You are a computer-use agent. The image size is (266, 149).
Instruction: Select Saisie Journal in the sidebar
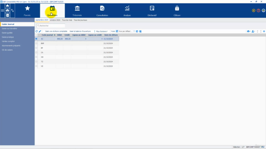click(17, 24)
